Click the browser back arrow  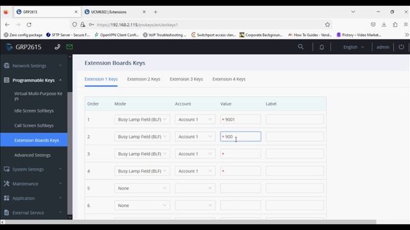coord(7,25)
